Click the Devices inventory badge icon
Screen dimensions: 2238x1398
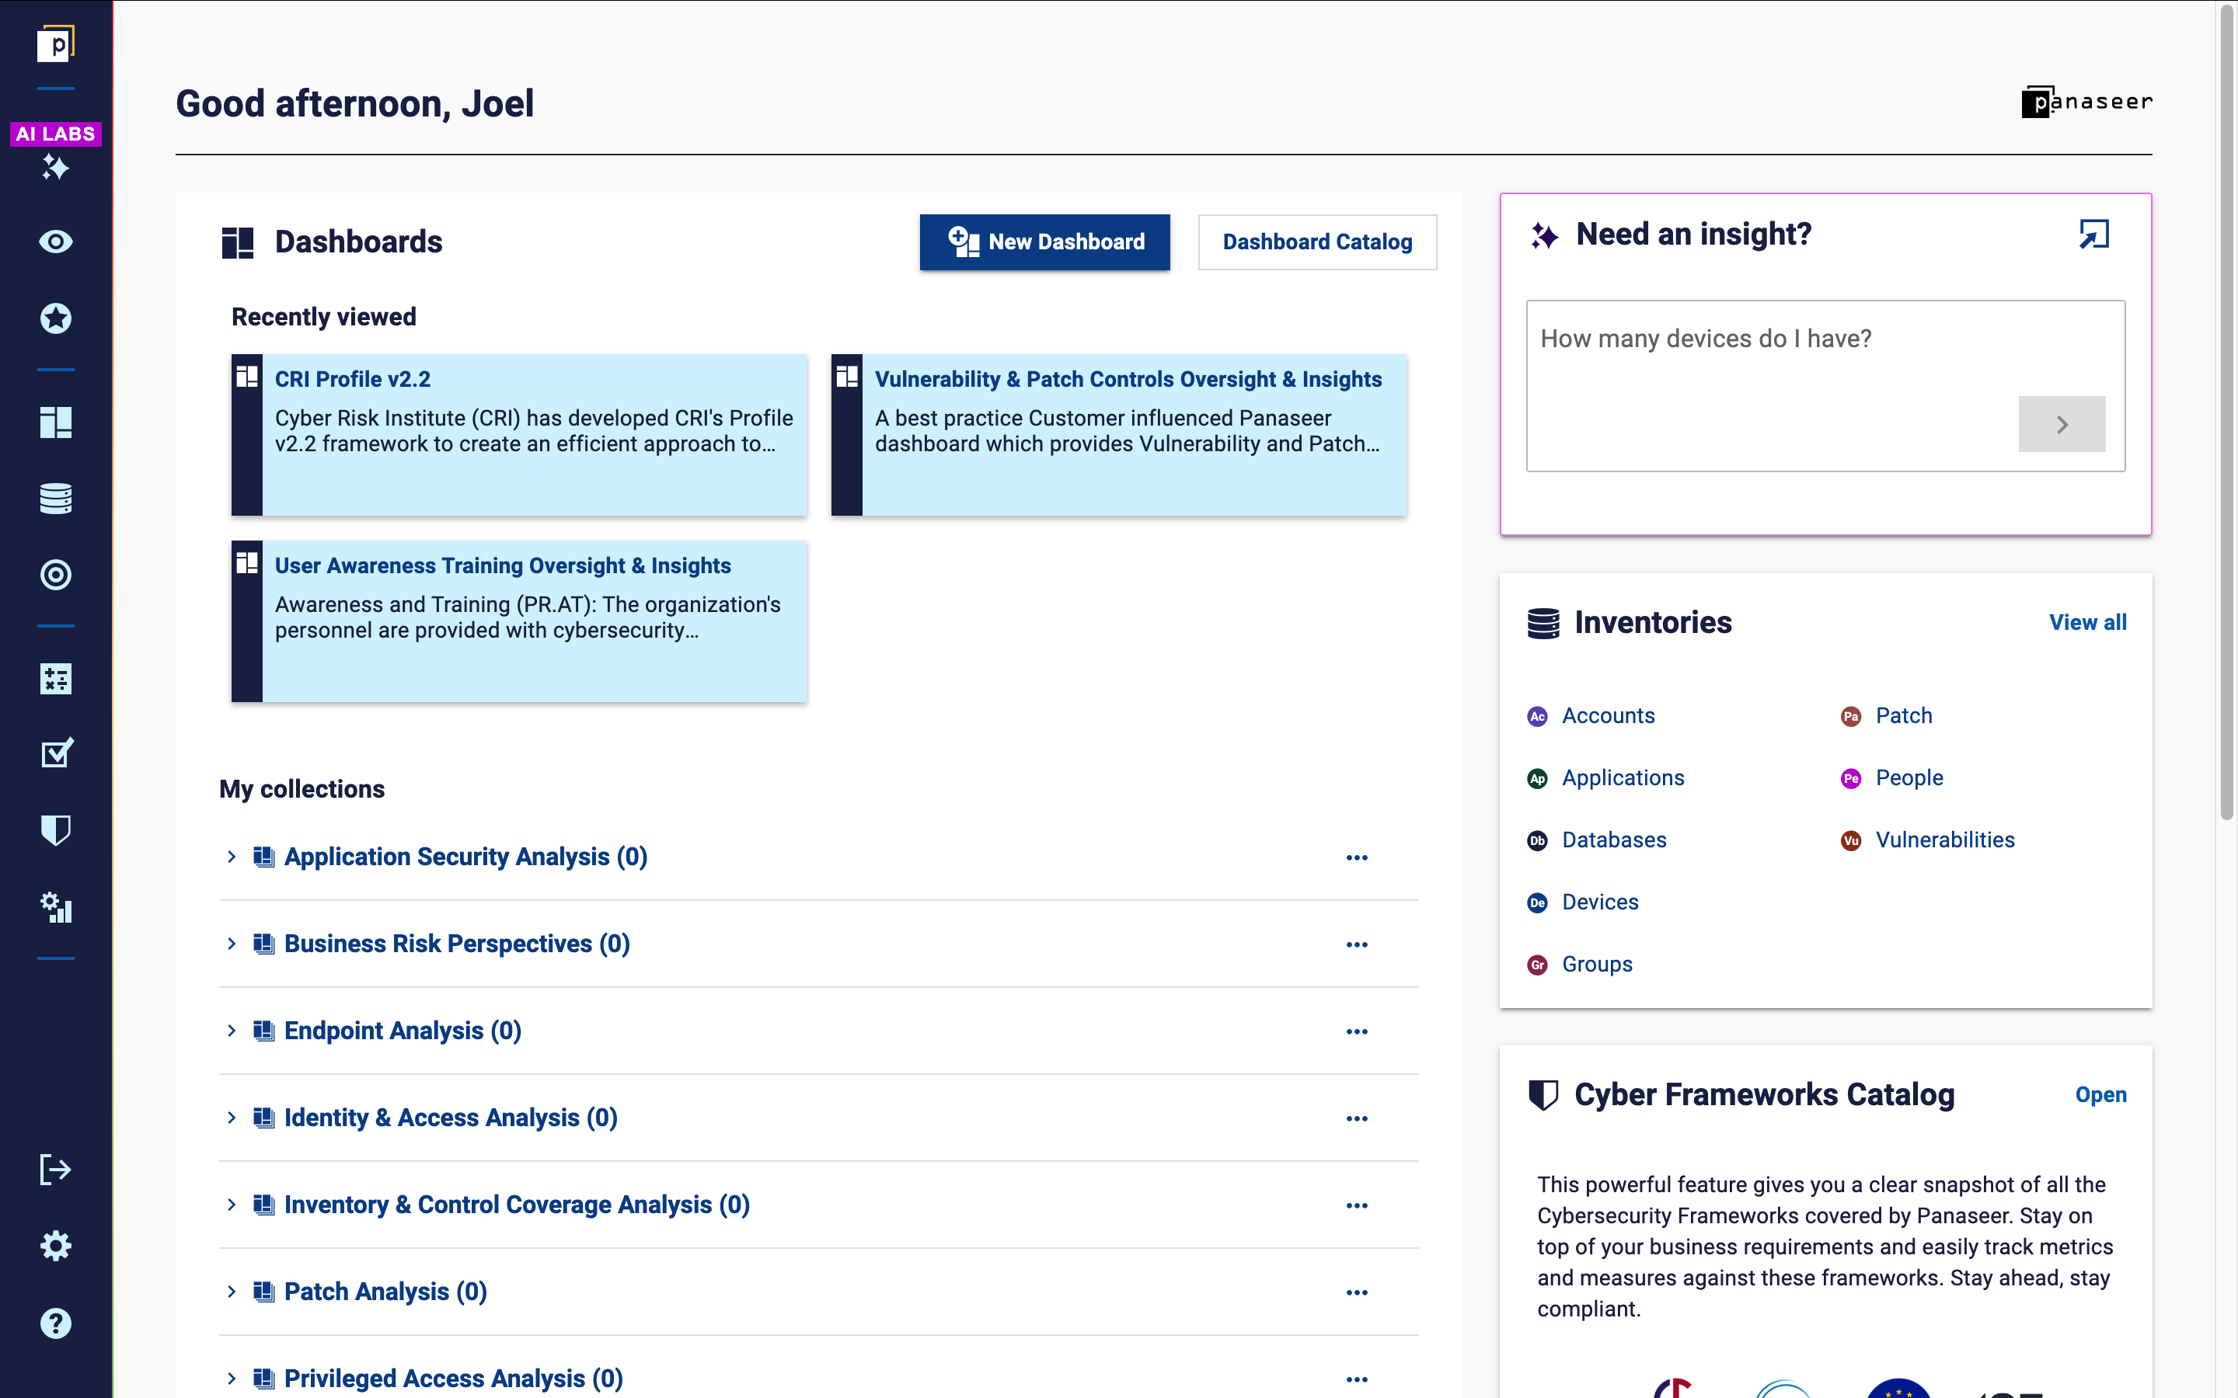[x=1537, y=902]
